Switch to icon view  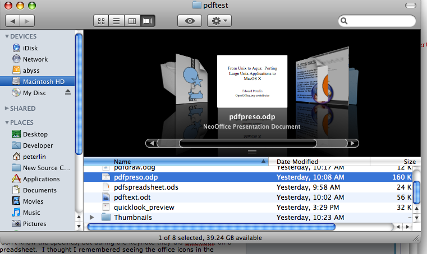pos(101,21)
